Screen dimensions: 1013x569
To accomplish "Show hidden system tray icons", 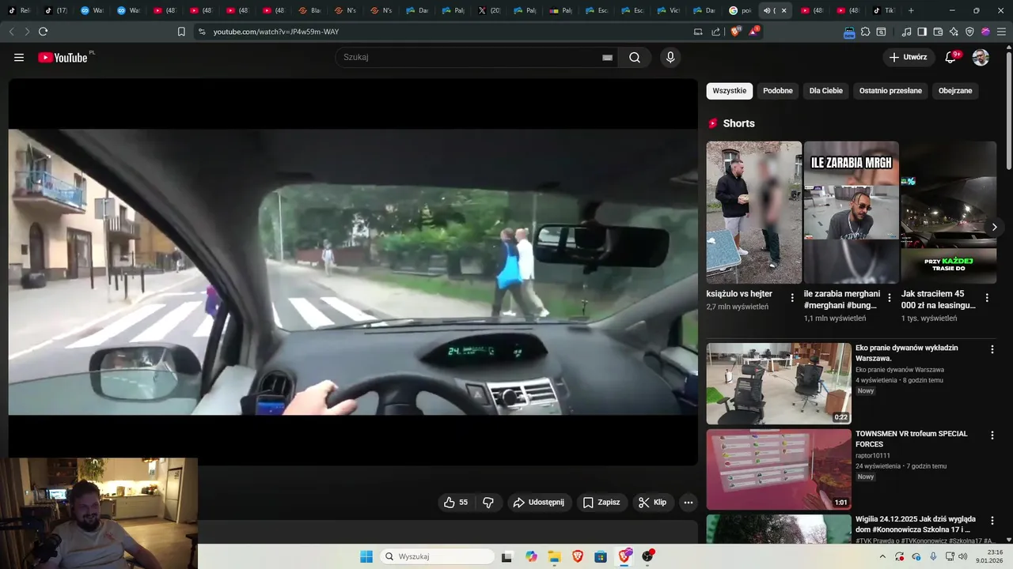I will pos(883,556).
